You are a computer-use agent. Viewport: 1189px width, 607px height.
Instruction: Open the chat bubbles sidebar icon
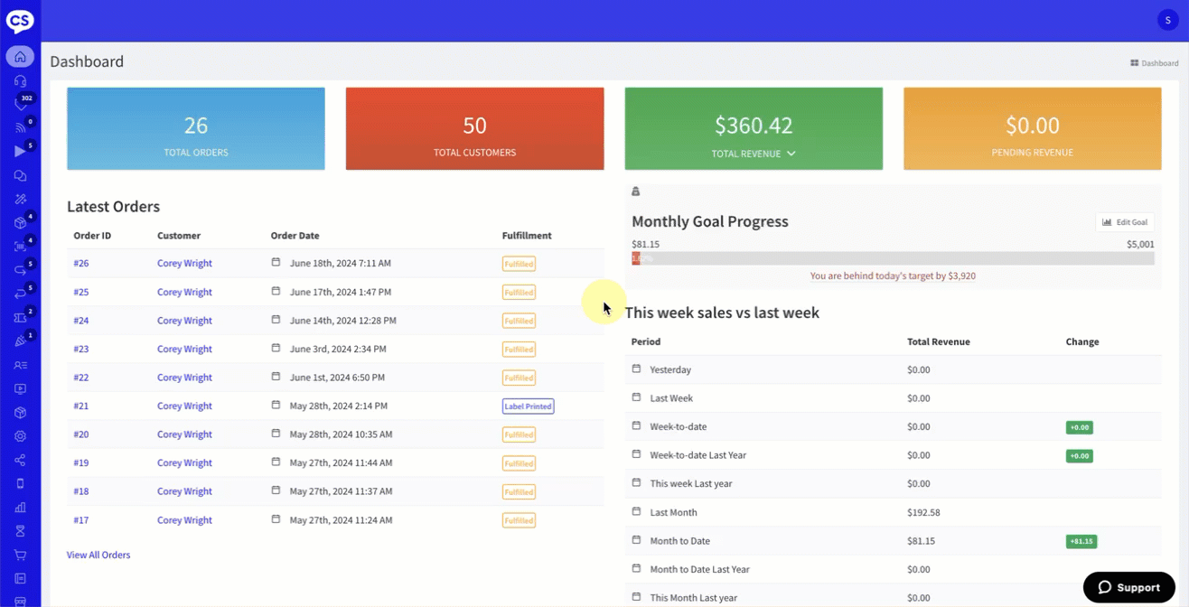[x=20, y=176]
